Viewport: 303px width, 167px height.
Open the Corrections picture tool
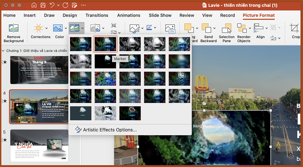coord(38,28)
